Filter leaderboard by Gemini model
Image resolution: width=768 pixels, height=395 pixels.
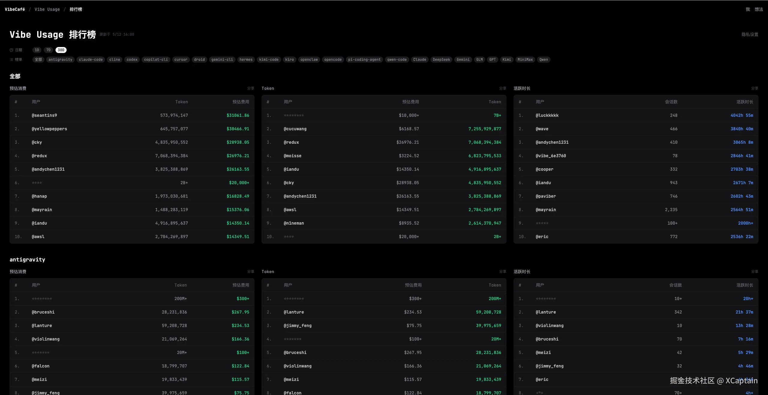(463, 60)
